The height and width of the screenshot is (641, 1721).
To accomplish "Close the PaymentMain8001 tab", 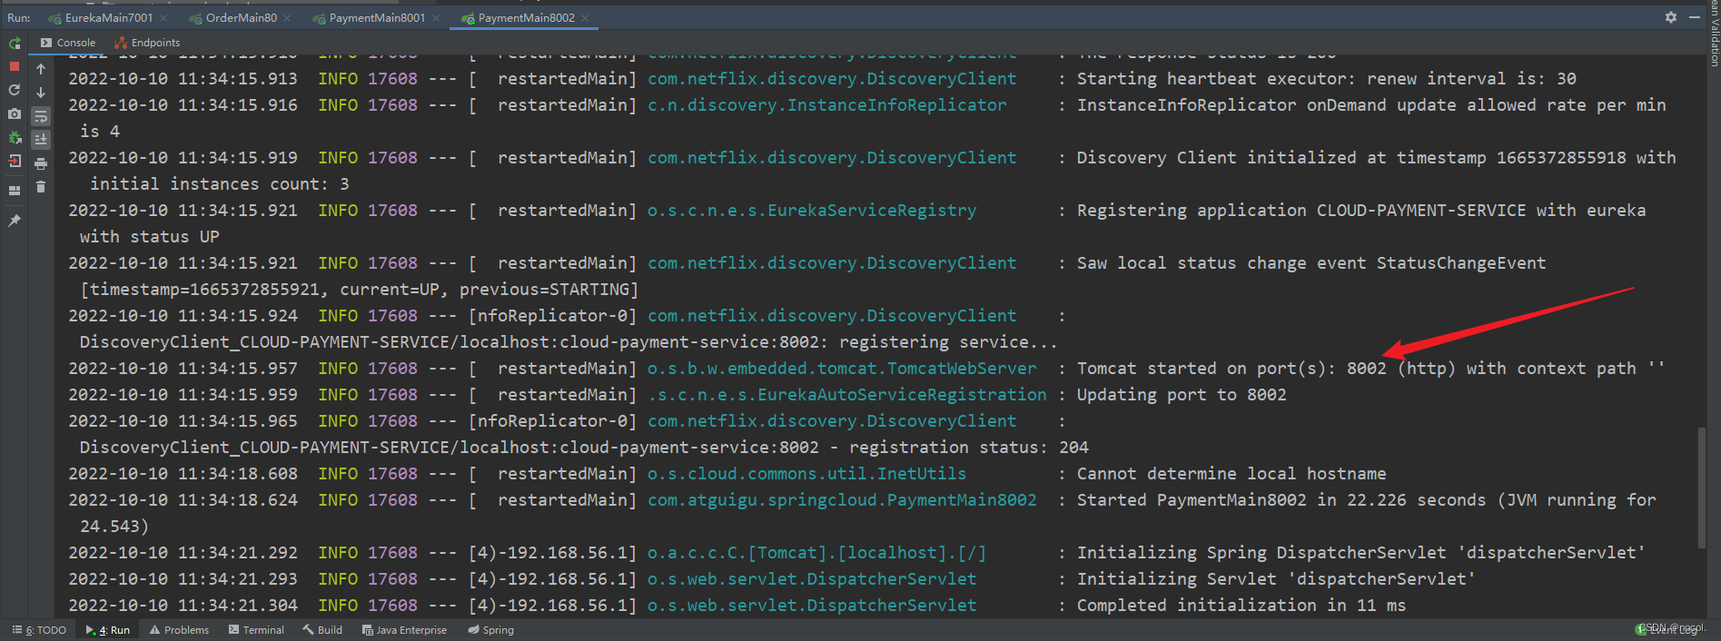I will tap(436, 18).
